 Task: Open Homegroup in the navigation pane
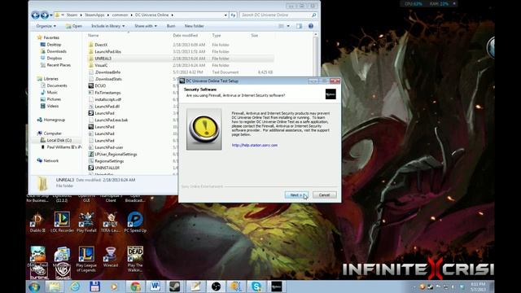(x=55, y=120)
